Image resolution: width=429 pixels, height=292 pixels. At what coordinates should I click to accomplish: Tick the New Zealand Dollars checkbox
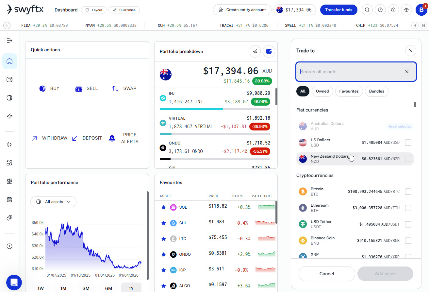(408, 159)
